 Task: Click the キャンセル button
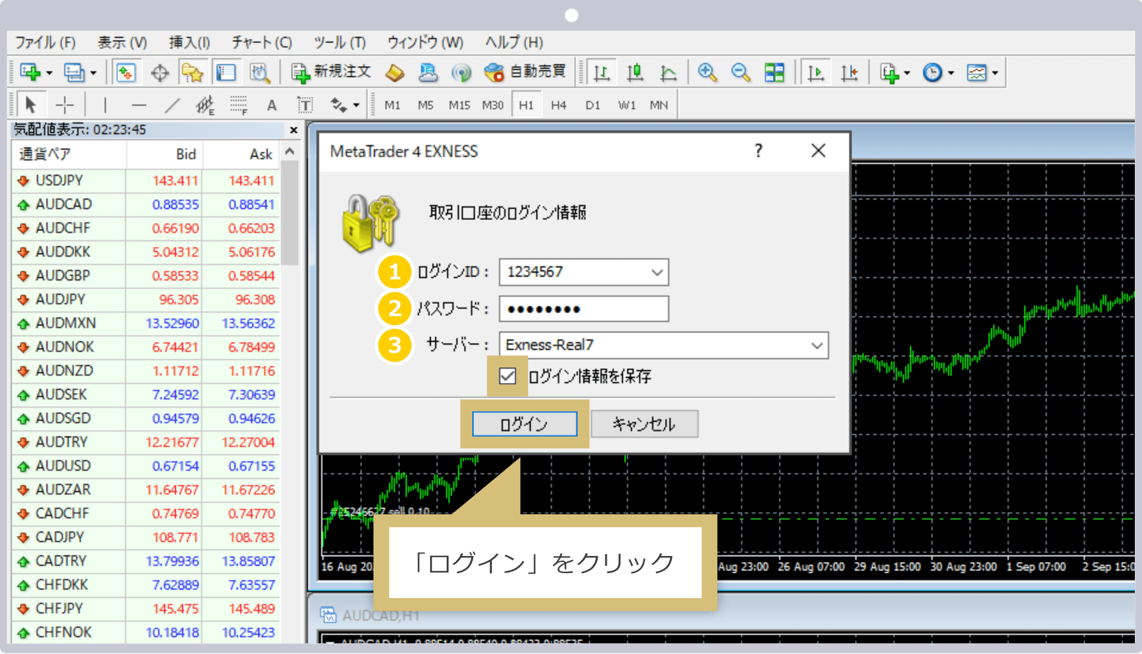[x=644, y=424]
